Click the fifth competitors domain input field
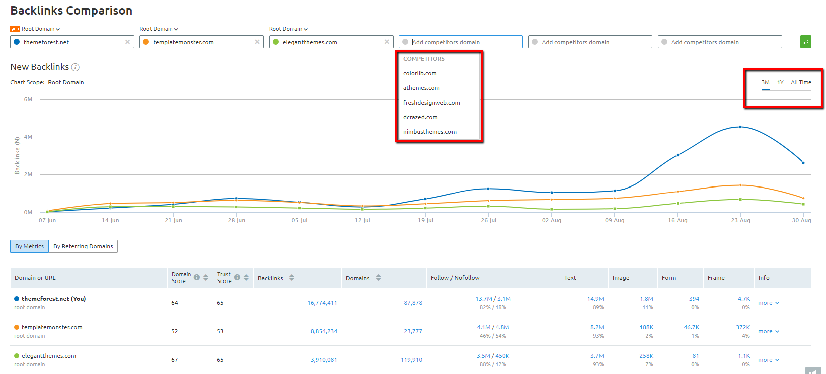The height and width of the screenshot is (374, 826). tap(590, 42)
